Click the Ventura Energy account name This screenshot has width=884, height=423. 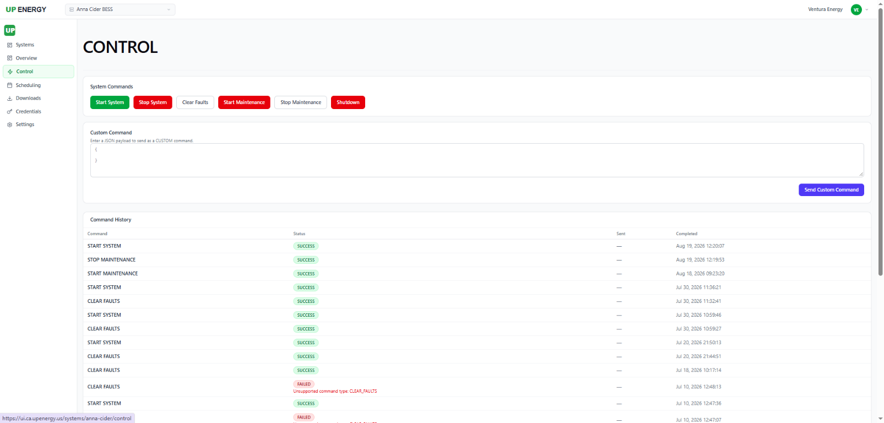pyautogui.click(x=825, y=9)
